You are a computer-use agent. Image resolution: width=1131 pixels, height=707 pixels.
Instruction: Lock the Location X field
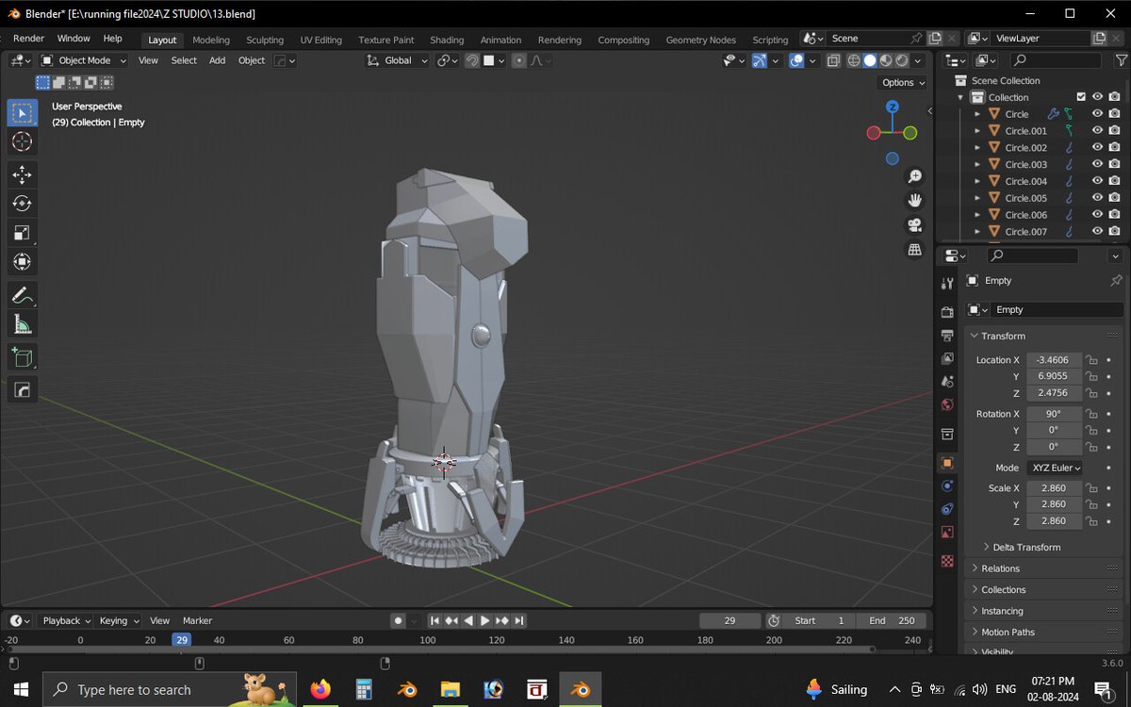click(1091, 360)
